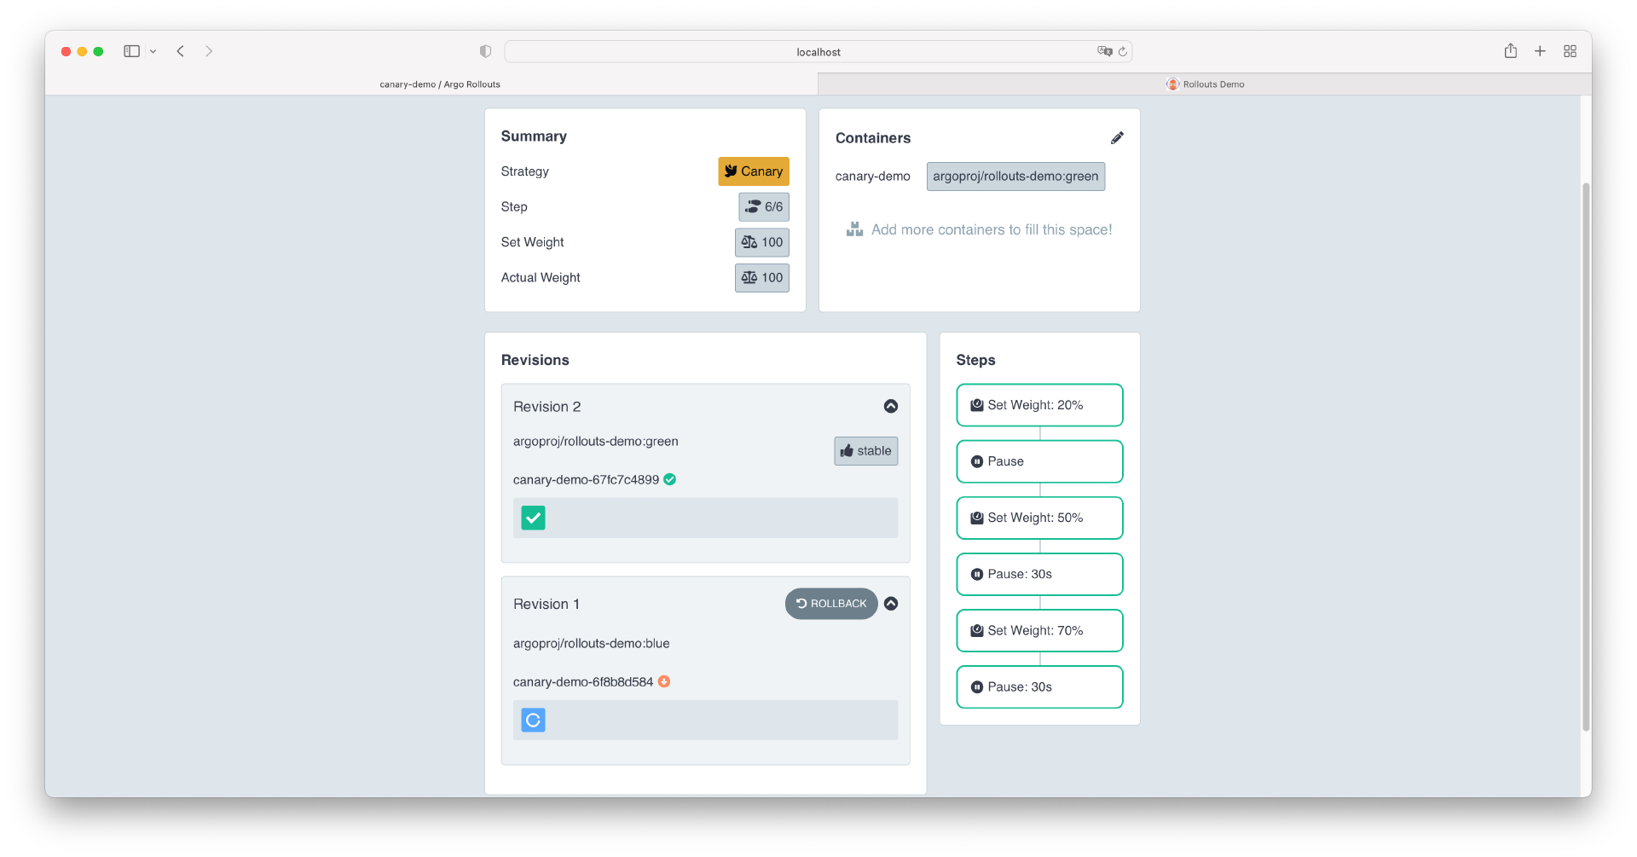Click the Containers heading

[873, 138]
